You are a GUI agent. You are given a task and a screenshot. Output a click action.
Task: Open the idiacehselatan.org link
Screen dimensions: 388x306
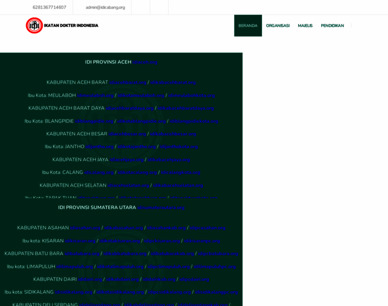point(128,185)
